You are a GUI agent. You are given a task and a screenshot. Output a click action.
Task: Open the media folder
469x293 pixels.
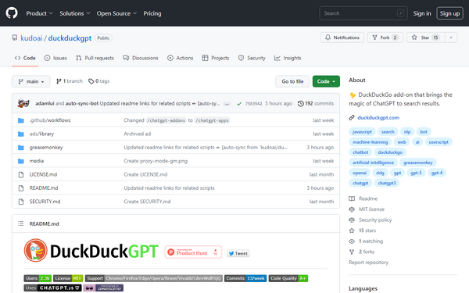point(37,161)
